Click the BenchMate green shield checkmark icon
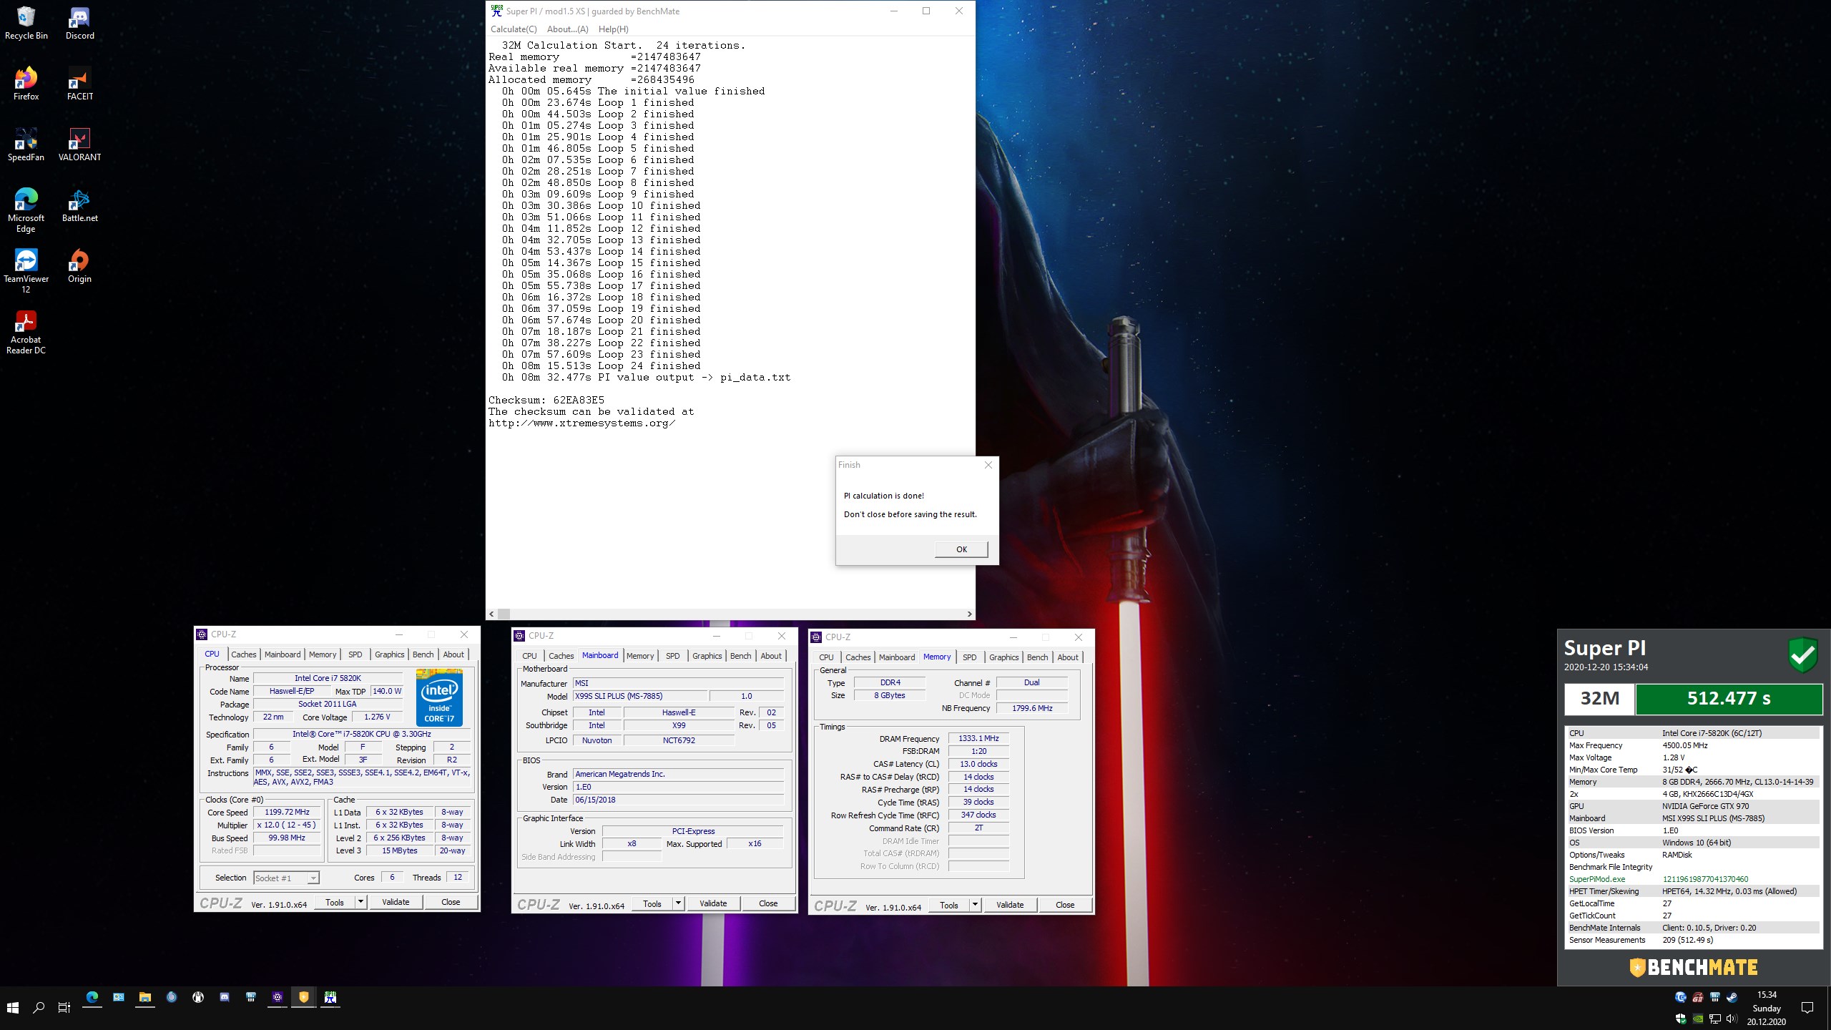1831x1030 pixels. (1802, 654)
